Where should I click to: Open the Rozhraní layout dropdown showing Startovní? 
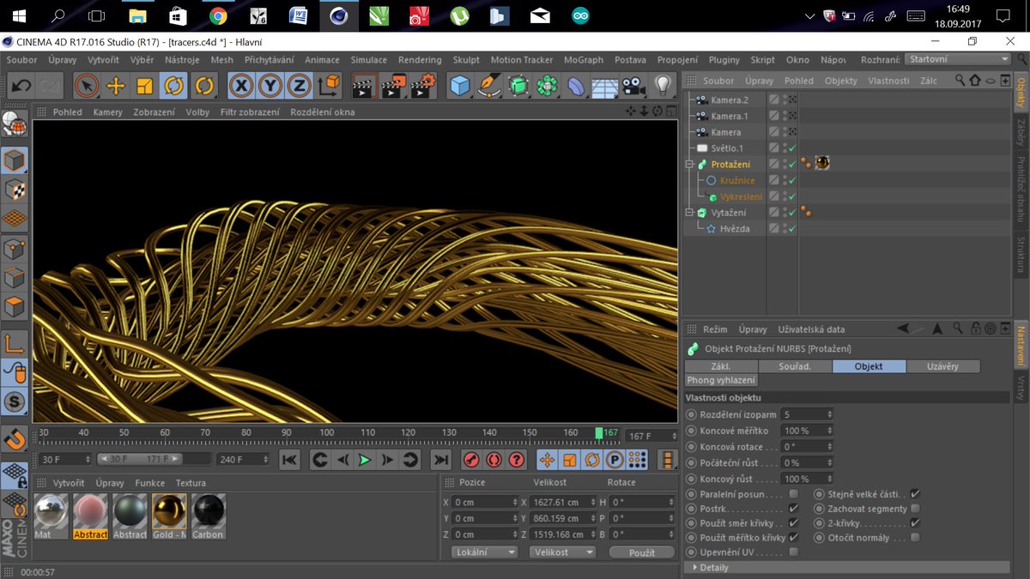pos(957,59)
